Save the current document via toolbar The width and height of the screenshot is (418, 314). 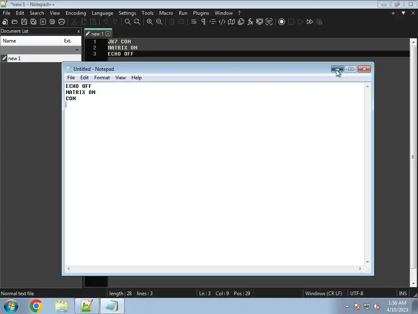pos(24,22)
